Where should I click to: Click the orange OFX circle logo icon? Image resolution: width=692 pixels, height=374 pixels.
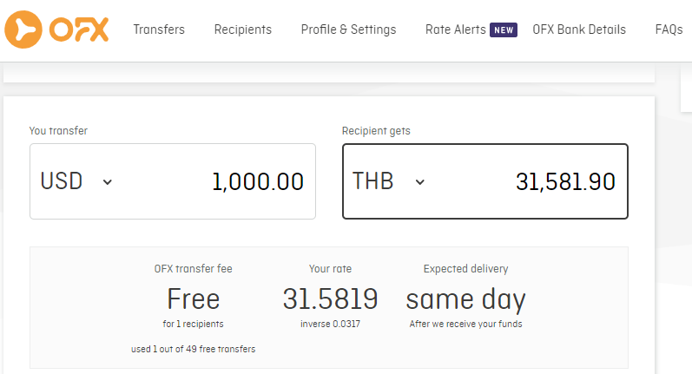tap(23, 30)
